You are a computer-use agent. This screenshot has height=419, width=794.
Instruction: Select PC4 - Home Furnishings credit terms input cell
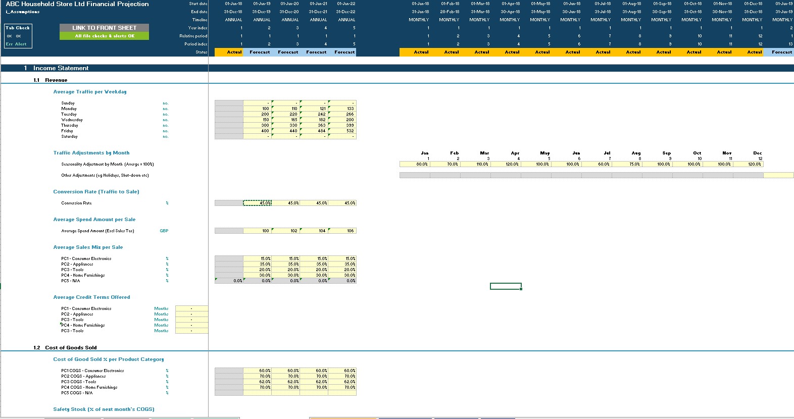click(x=191, y=325)
